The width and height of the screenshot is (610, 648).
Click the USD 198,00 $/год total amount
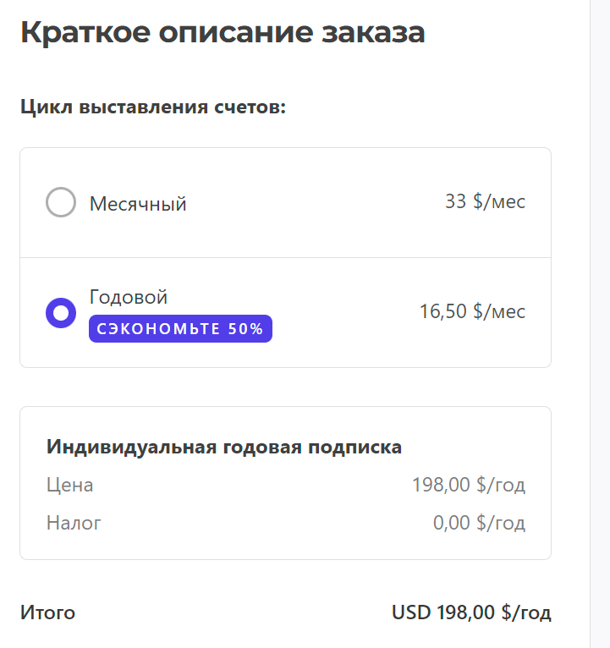pyautogui.click(x=471, y=612)
